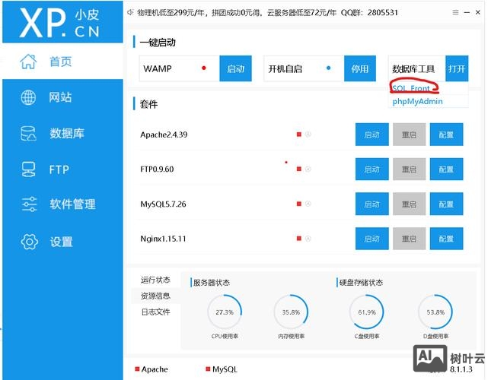
Task: Click the 开机自启 blue status dot
Action: click(x=329, y=68)
